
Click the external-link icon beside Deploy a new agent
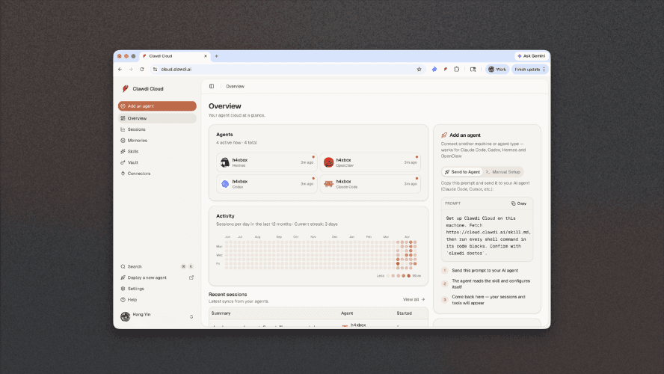pyautogui.click(x=191, y=278)
